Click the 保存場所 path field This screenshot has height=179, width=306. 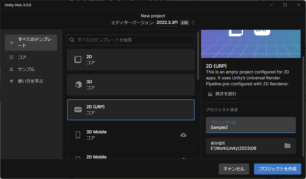coord(251,146)
